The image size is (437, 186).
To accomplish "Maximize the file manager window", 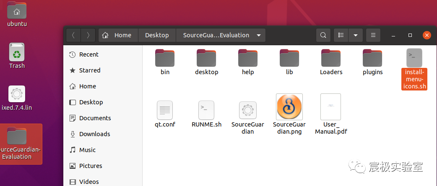I will [x=410, y=35].
